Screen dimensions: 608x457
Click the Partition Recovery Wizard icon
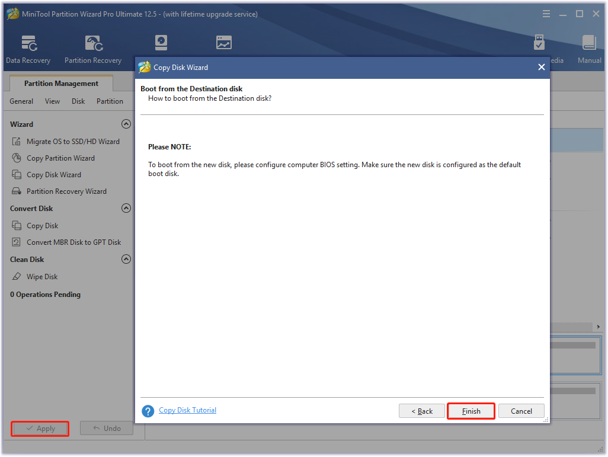[16, 191]
